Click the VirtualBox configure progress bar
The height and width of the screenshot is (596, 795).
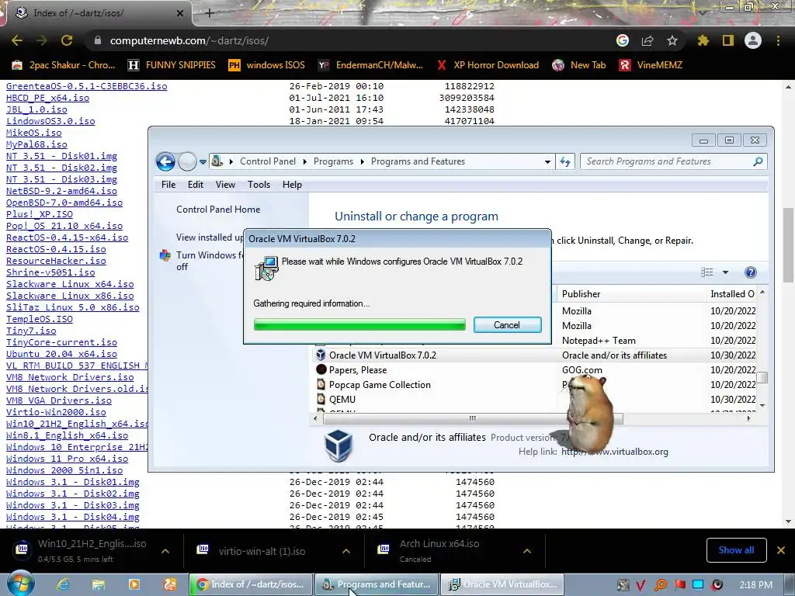click(359, 325)
